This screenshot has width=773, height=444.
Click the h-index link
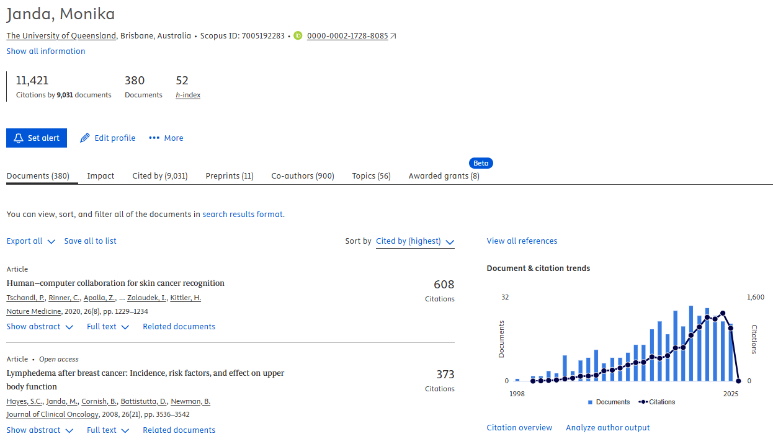(x=188, y=95)
